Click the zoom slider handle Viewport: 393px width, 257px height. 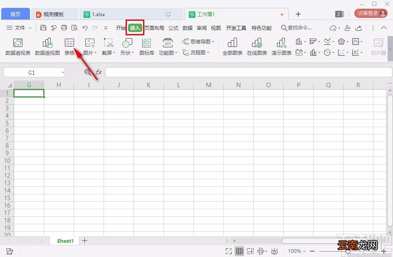click(x=349, y=251)
